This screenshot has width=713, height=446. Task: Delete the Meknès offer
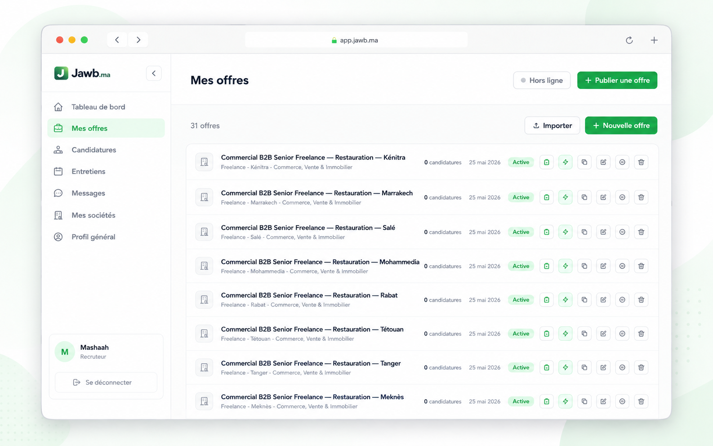click(x=641, y=401)
